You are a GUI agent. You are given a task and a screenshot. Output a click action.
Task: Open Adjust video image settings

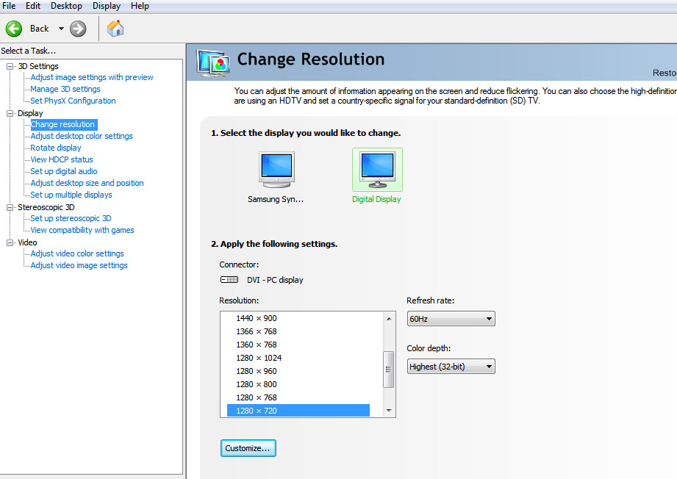click(79, 265)
